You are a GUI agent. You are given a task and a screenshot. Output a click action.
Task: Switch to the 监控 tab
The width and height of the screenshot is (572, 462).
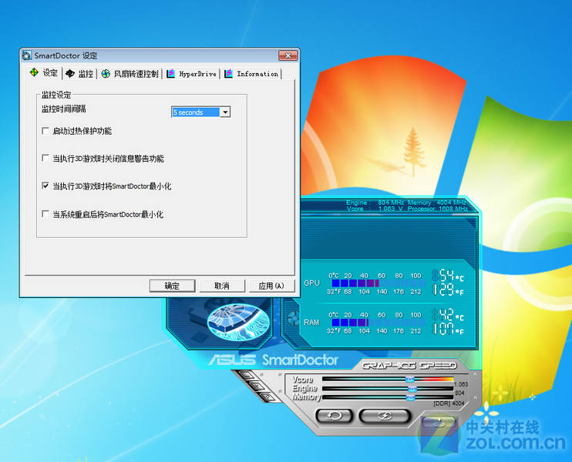[79, 74]
